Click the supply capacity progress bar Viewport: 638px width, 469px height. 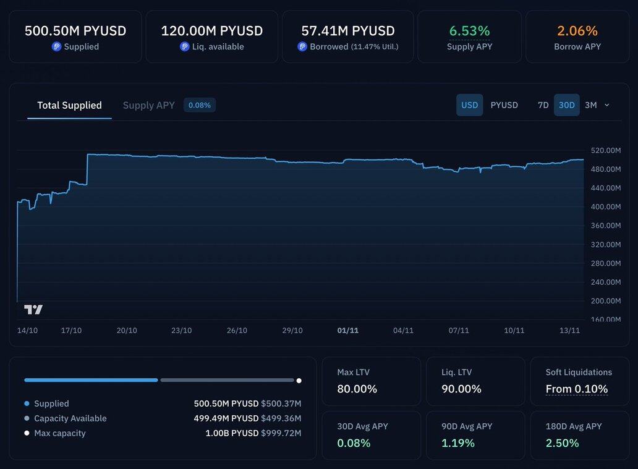(162, 380)
